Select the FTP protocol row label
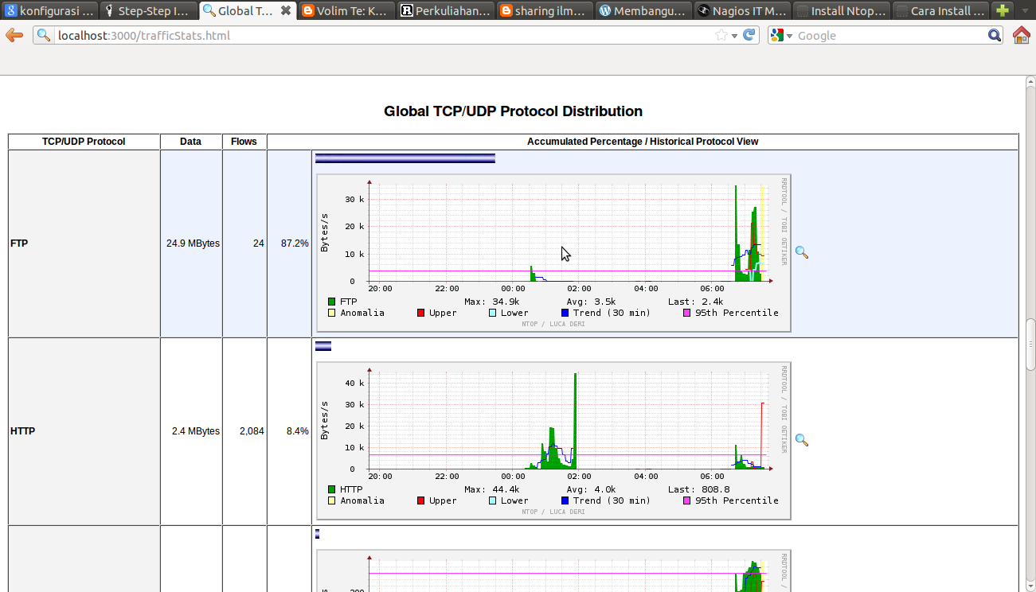The height and width of the screenshot is (592, 1036). 19,243
